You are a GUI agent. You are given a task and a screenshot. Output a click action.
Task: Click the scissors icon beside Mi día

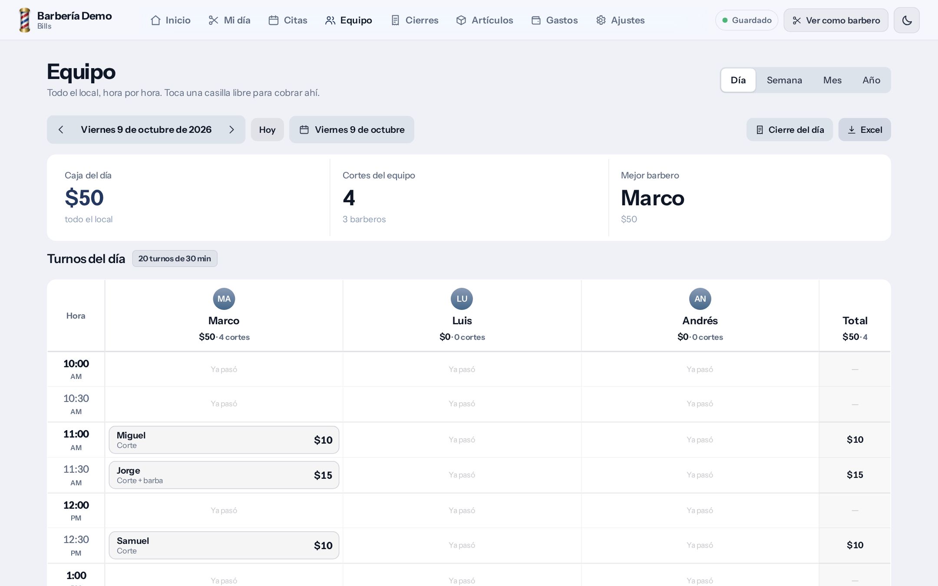[213, 20]
